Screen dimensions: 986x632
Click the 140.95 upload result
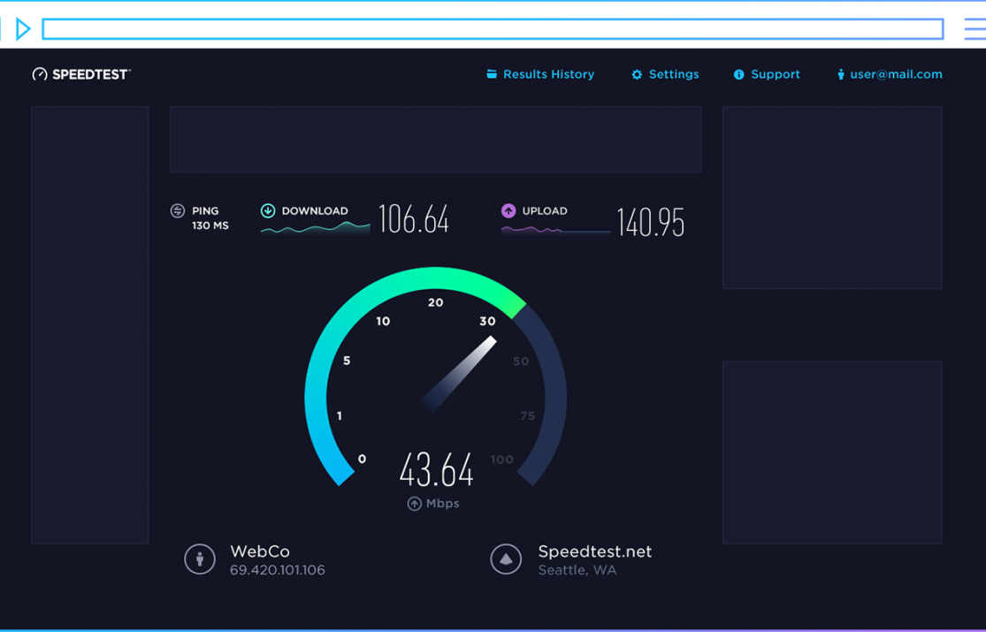coord(650,223)
